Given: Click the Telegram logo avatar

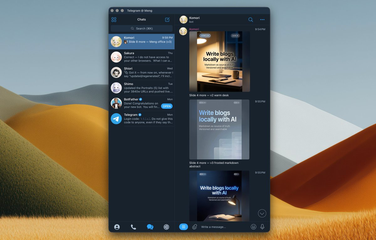Looking at the screenshot, I should pyautogui.click(x=116, y=119).
